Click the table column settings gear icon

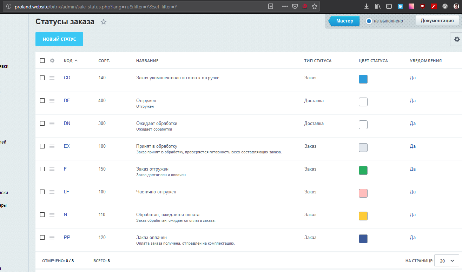pos(52,61)
